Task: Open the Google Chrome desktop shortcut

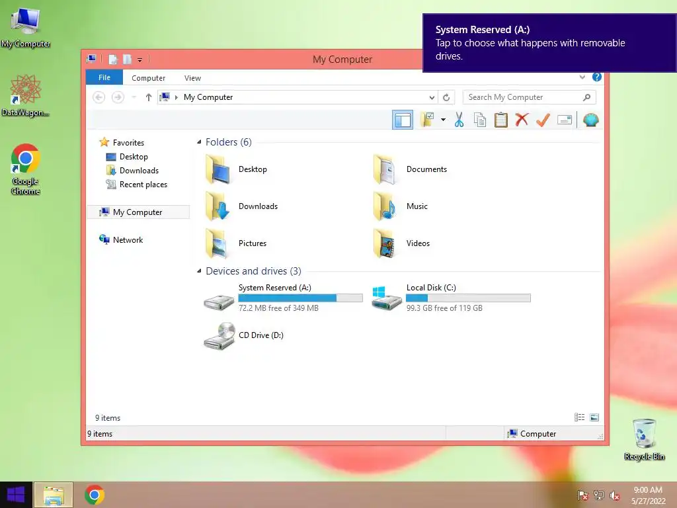Action: point(26,169)
